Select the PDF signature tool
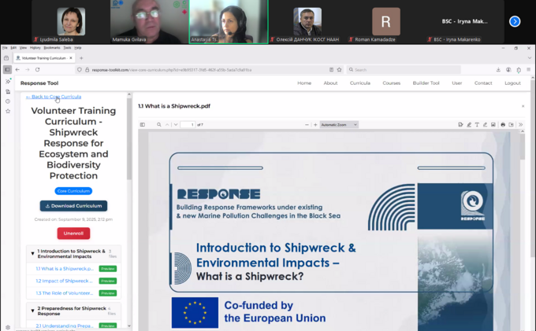Image resolution: width=536 pixels, height=331 pixels. click(x=461, y=125)
